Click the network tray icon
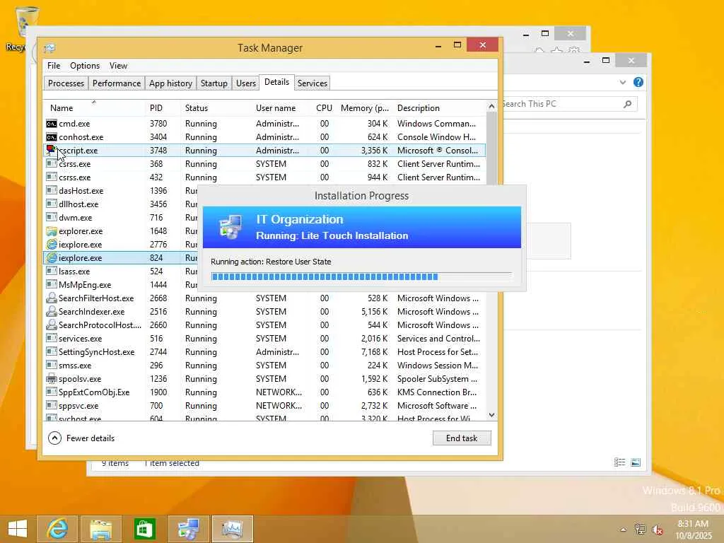This screenshot has height=543, width=724. [641, 530]
